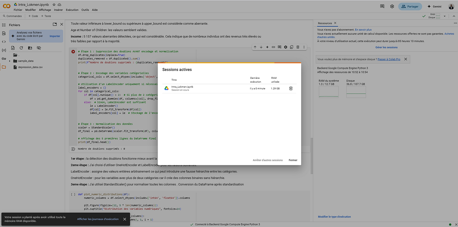Image resolution: width=458 pixels, height=227 pixels.
Task: Toggle the cell output view icon
Action: pos(73,149)
